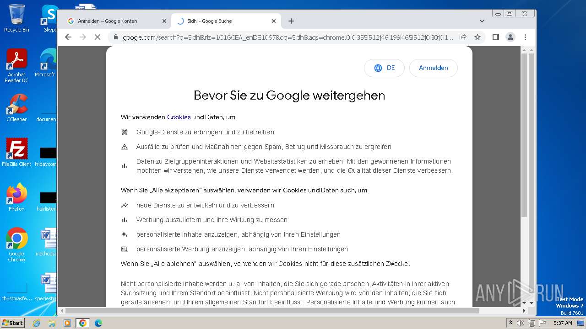
Task: Launch FileZilla Client desktop shortcut
Action: (16, 152)
